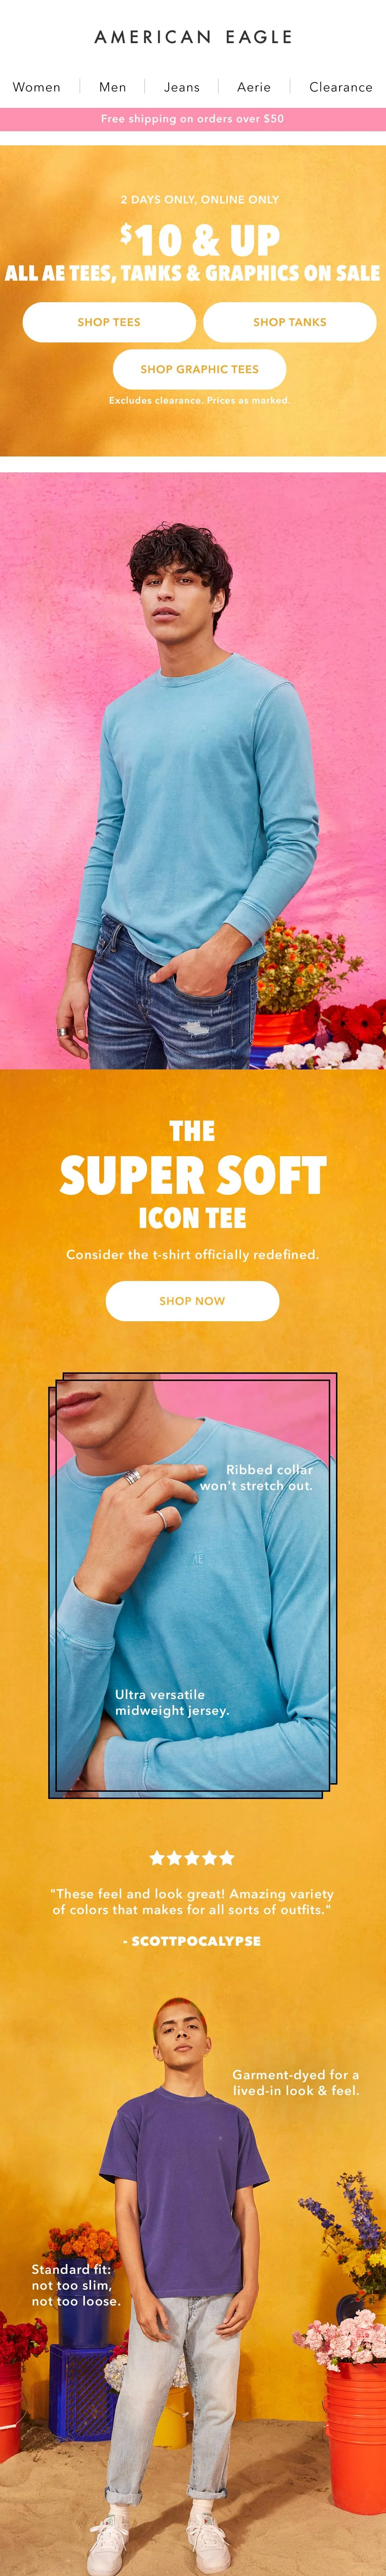This screenshot has width=386, height=2576.
Task: Click the Shop Graphic Tees button
Action: click(199, 369)
